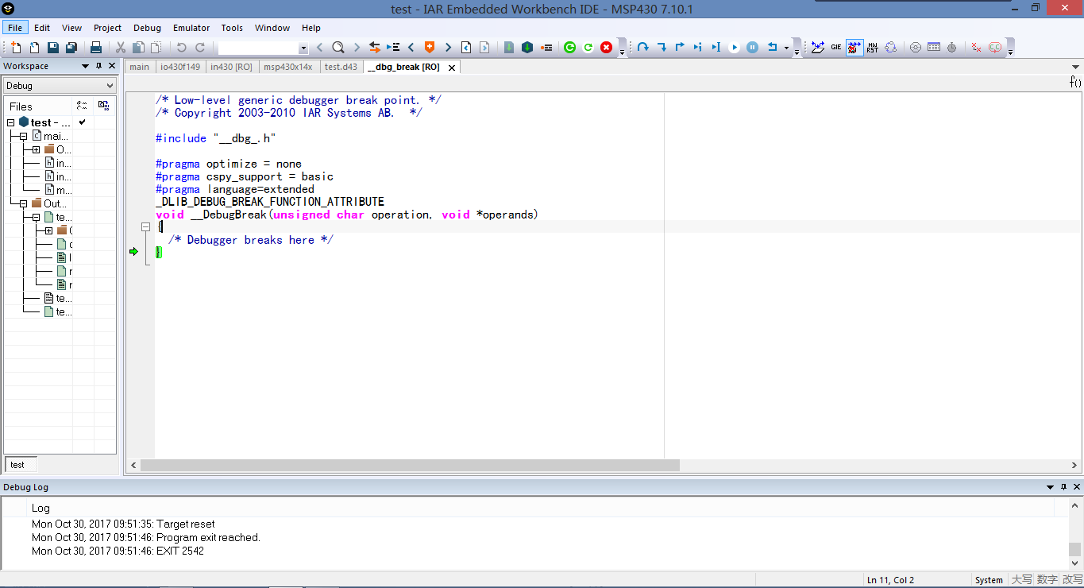Click the orange Toggle Bookmark icon
The height and width of the screenshot is (588, 1084).
point(430,48)
